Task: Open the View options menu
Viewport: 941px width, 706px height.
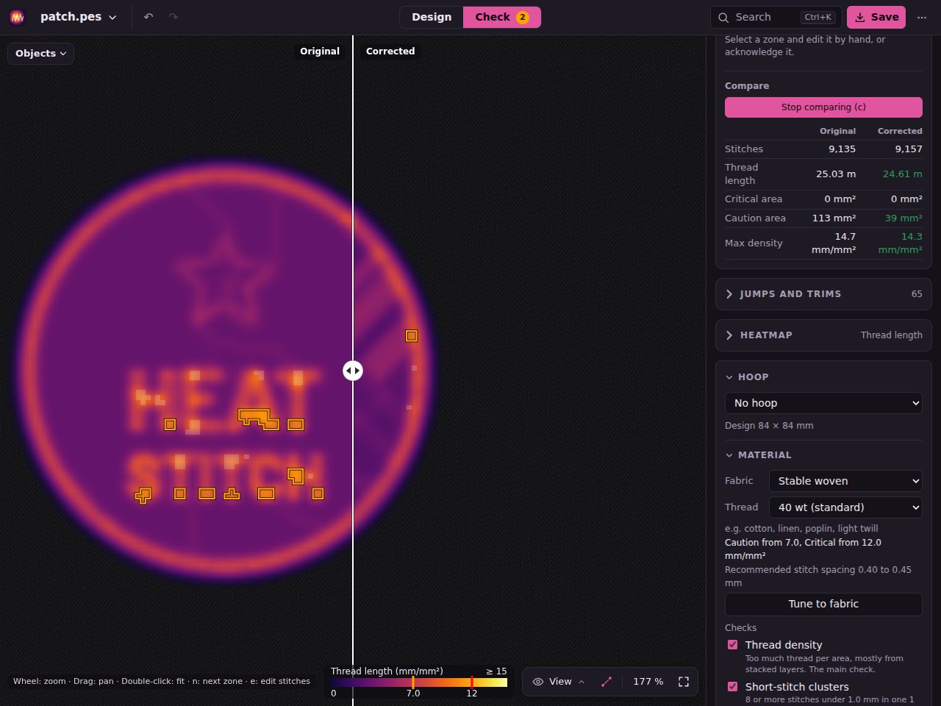Action: pos(559,682)
